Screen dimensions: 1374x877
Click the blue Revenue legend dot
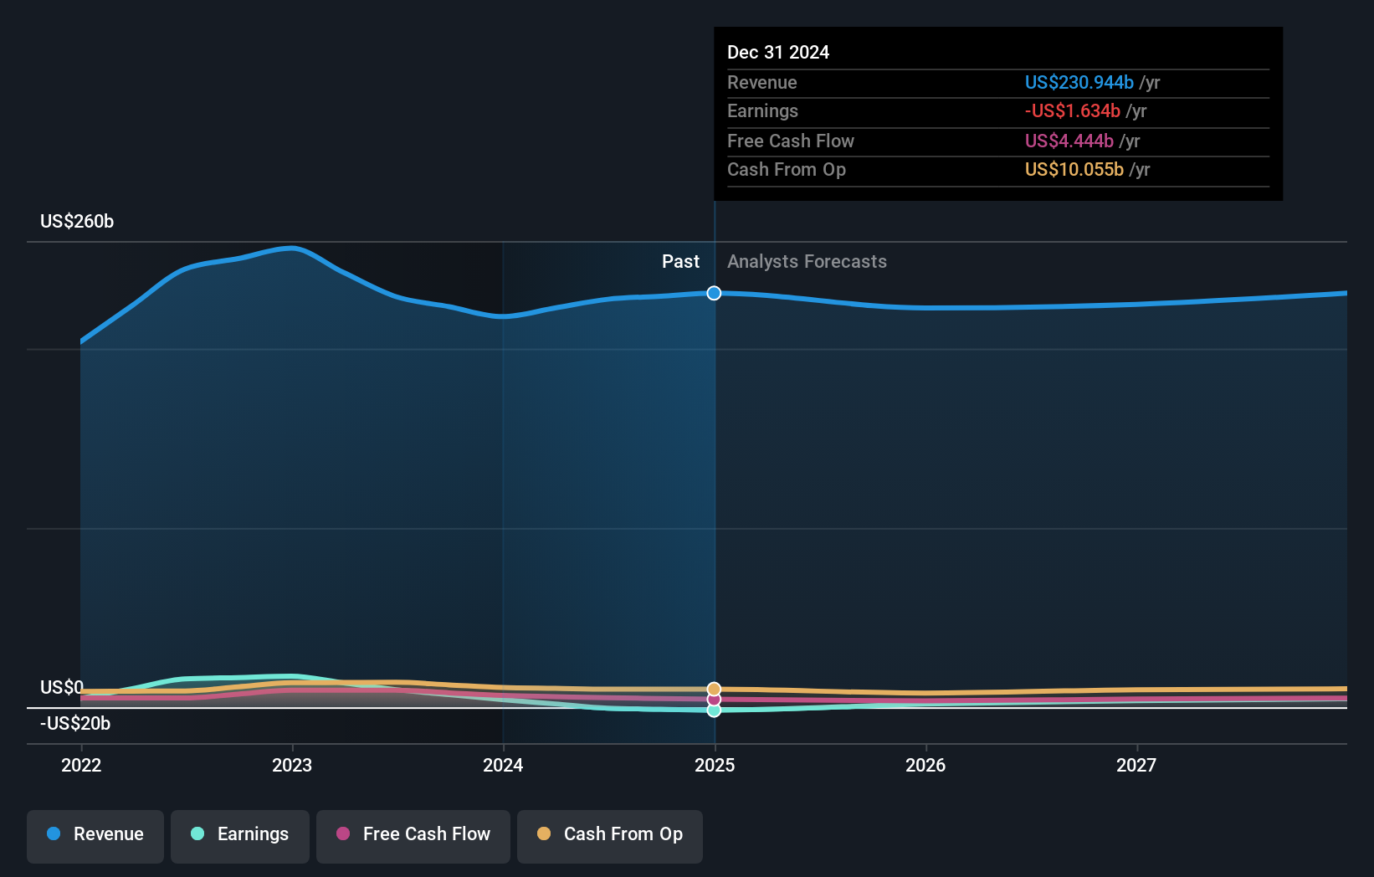pos(54,834)
